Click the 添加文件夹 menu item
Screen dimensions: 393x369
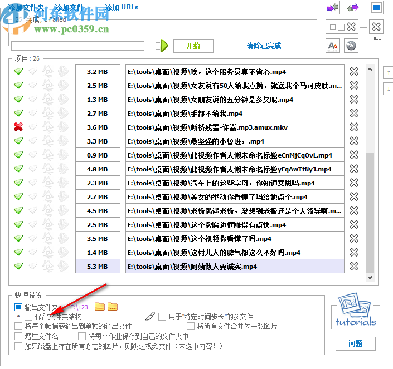coord(26,7)
